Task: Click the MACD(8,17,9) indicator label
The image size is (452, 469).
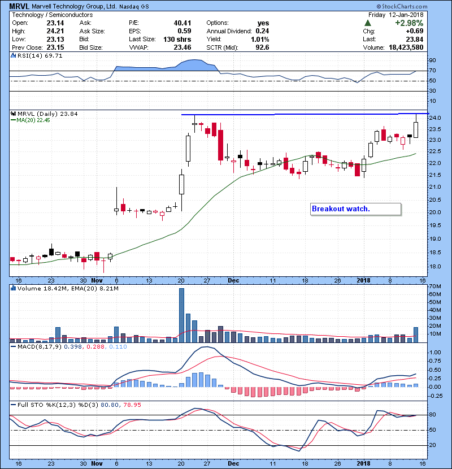Action: tap(40, 347)
